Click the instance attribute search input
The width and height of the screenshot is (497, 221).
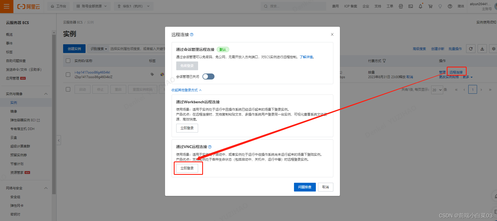(x=137, y=49)
